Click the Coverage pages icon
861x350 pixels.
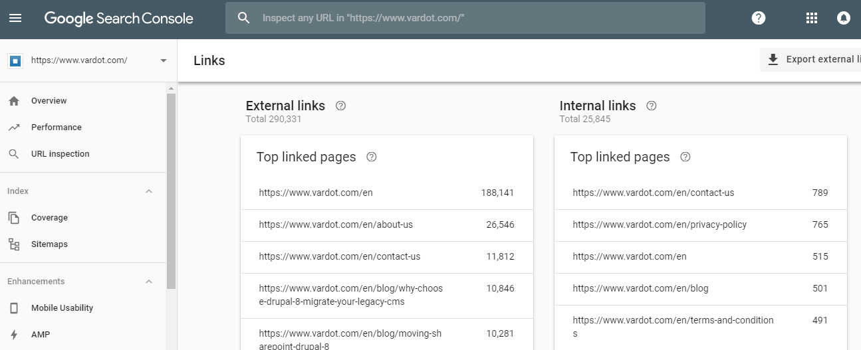14,218
